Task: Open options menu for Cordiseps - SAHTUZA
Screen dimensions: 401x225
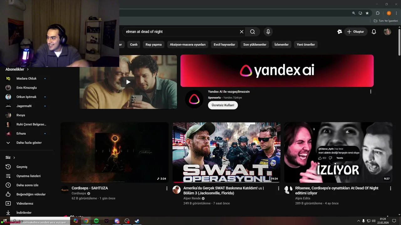Action: tap(167, 188)
